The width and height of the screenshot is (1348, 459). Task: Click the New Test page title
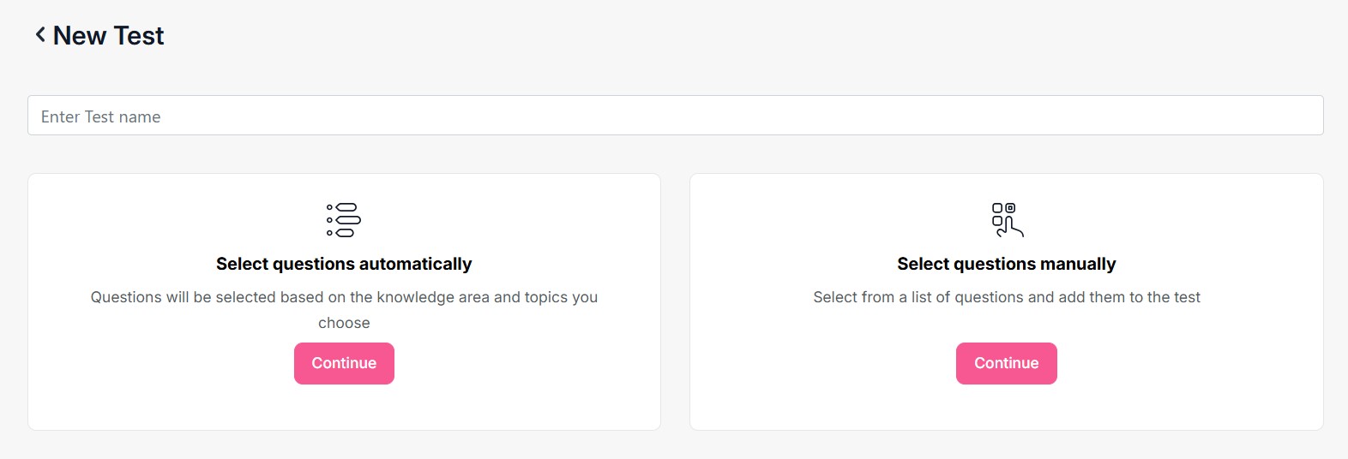108,36
